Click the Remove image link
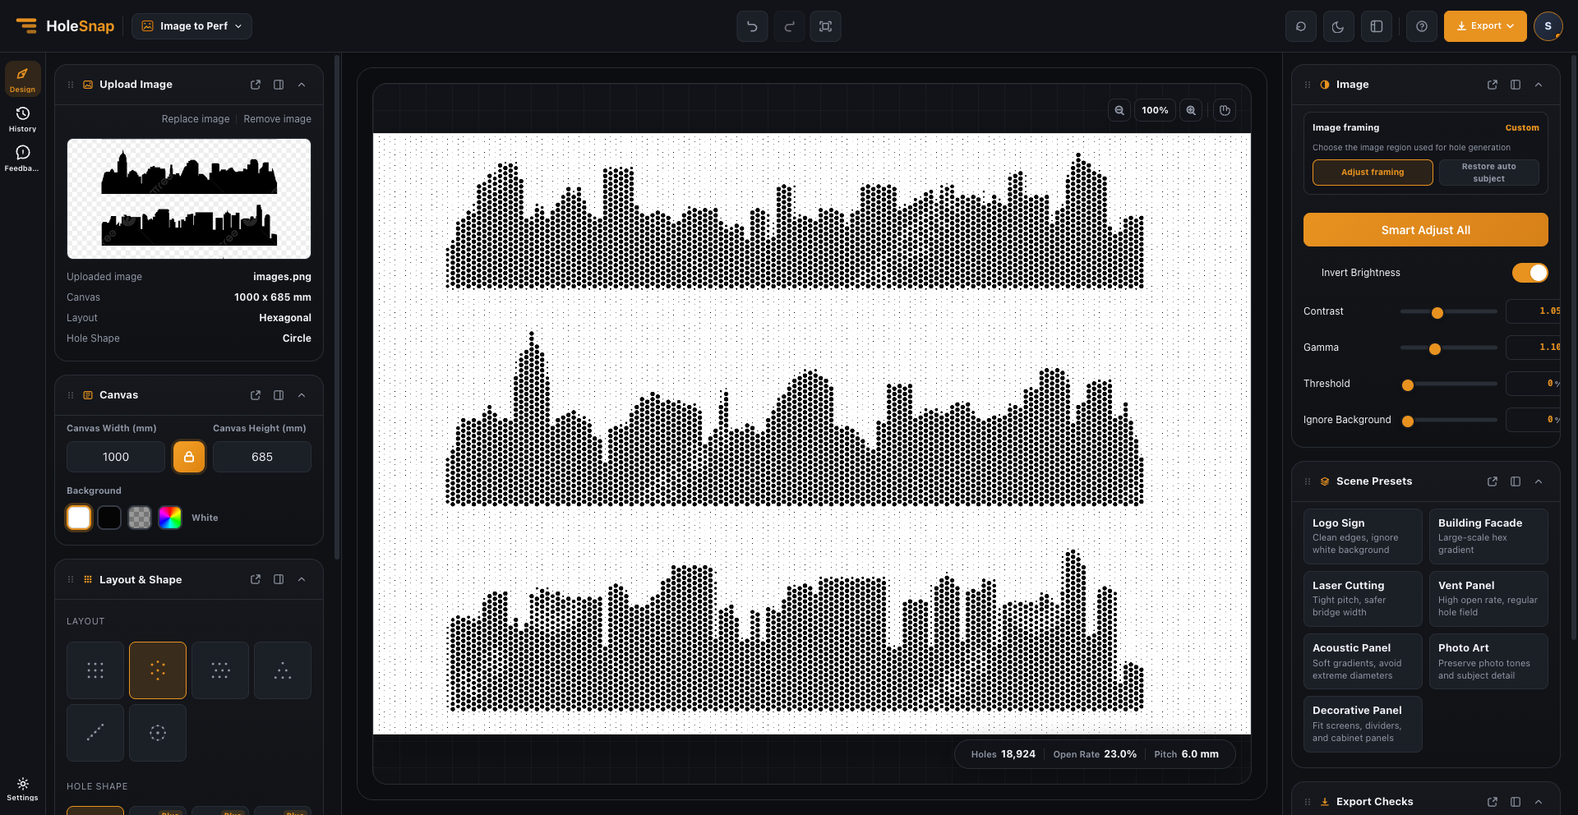This screenshot has width=1578, height=815. click(x=278, y=119)
